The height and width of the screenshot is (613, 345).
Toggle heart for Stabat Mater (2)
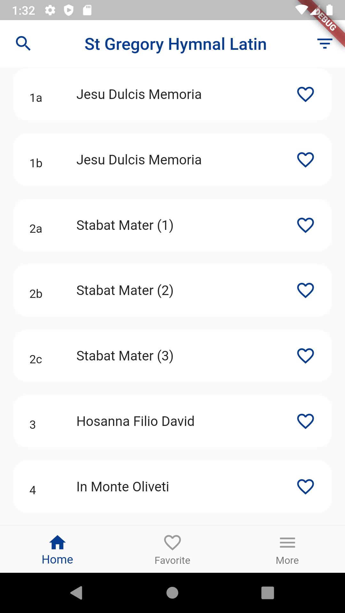[x=305, y=291]
